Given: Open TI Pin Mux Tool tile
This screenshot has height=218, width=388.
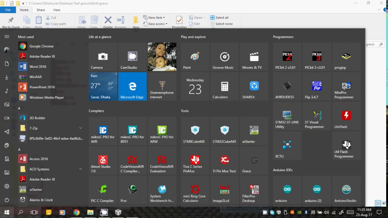Looking at the screenshot, I should pyautogui.click(x=225, y=160).
